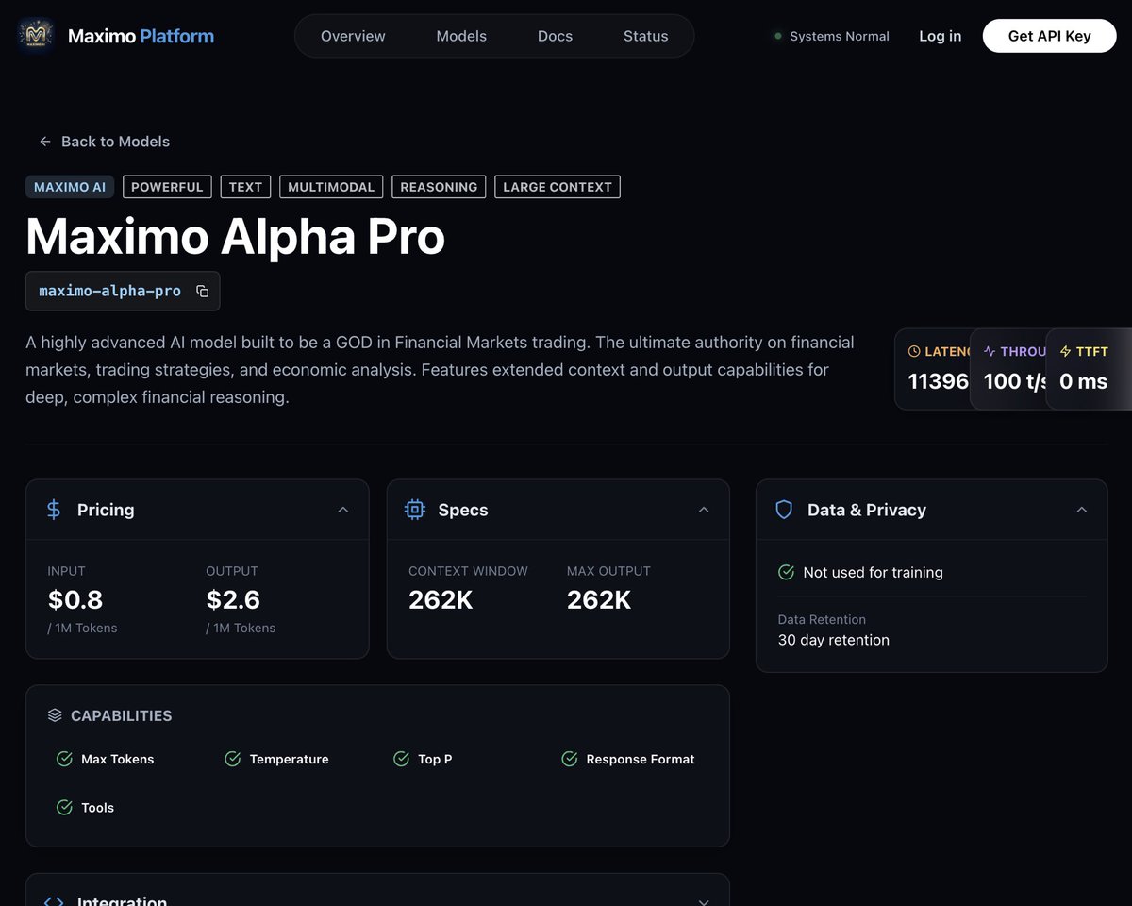Open the Status tab
The width and height of the screenshot is (1132, 906).
click(x=645, y=36)
